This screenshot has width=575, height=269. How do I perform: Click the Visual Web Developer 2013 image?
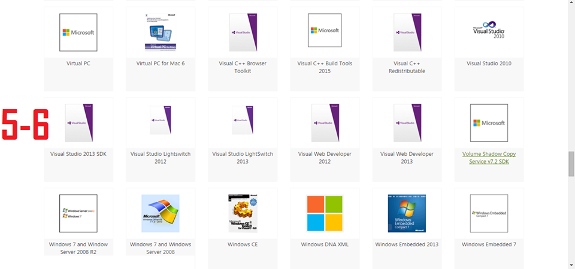point(407,123)
